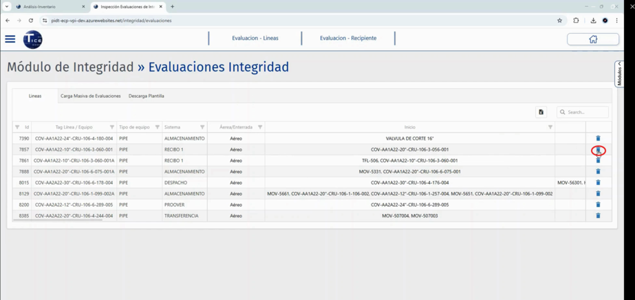Delete row with Id 7390
The image size is (635, 300).
(598, 138)
